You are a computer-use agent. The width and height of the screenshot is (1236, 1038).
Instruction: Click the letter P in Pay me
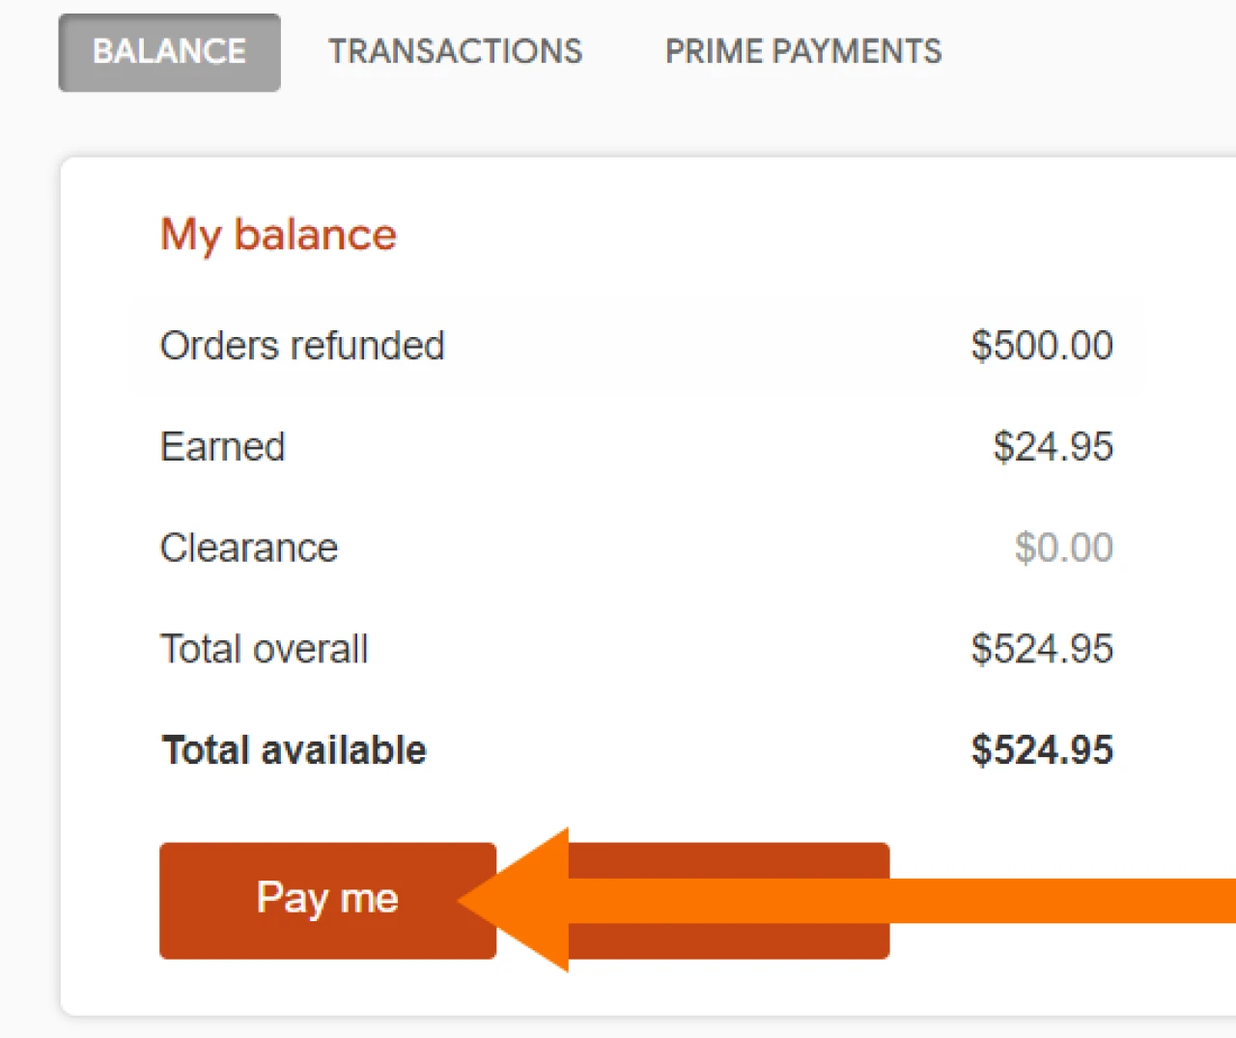coord(269,898)
